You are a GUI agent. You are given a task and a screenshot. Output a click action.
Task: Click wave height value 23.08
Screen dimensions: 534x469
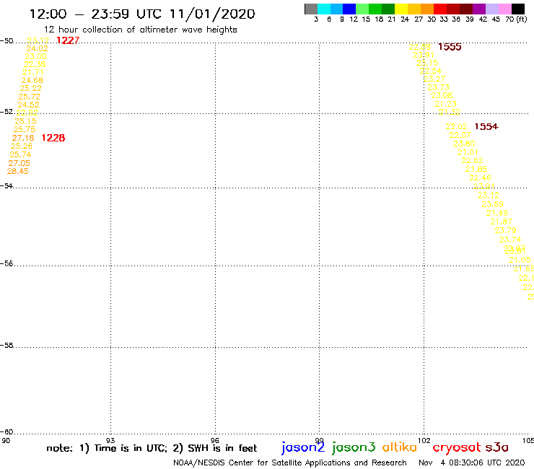coord(442,95)
